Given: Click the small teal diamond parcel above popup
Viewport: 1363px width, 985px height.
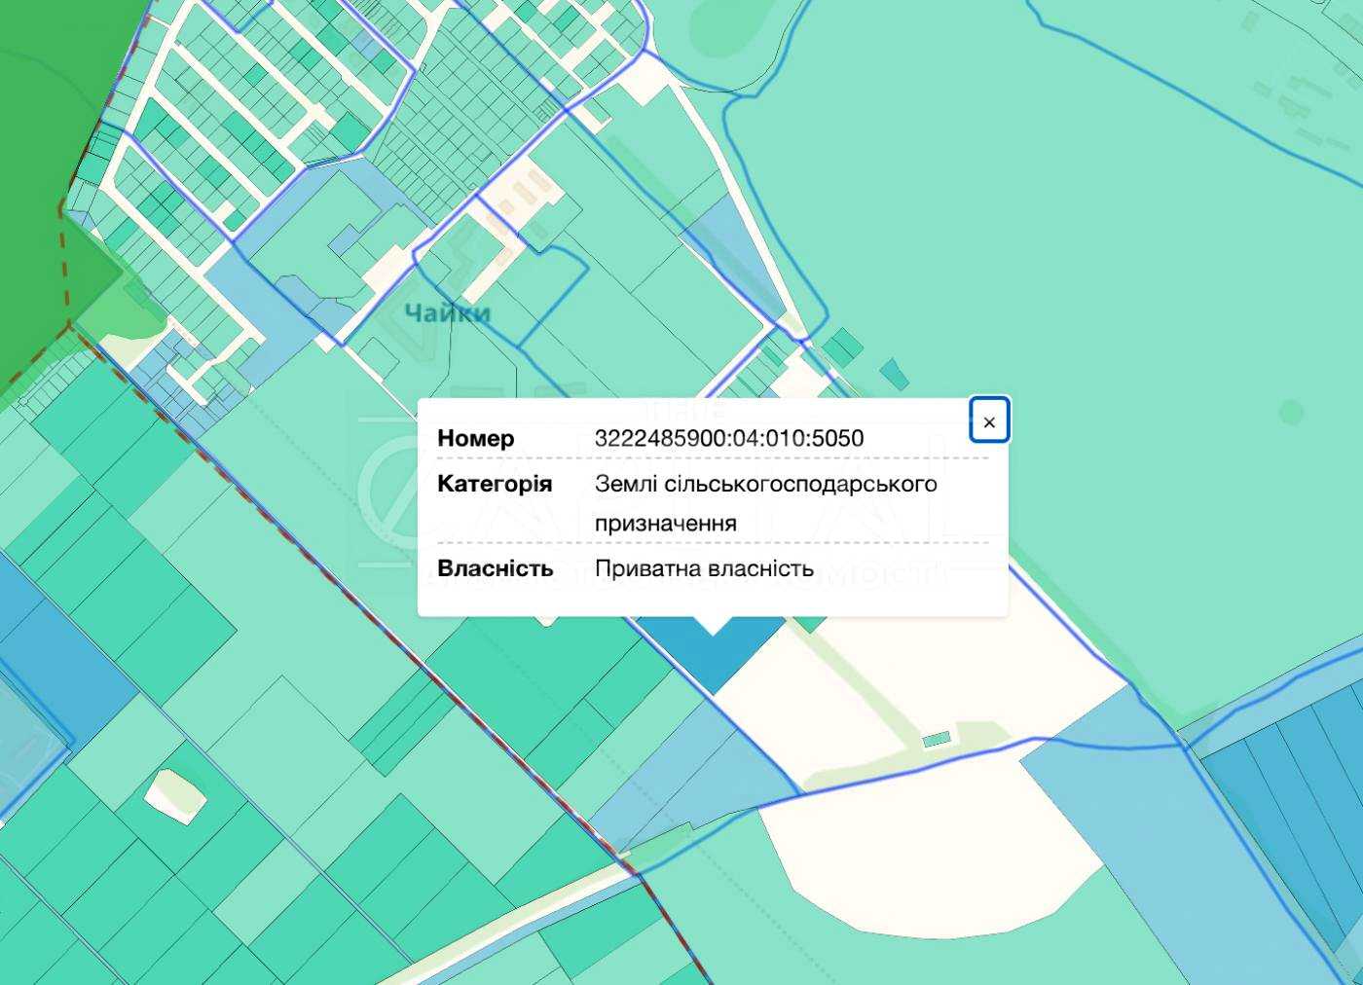Looking at the screenshot, I should click(x=894, y=373).
